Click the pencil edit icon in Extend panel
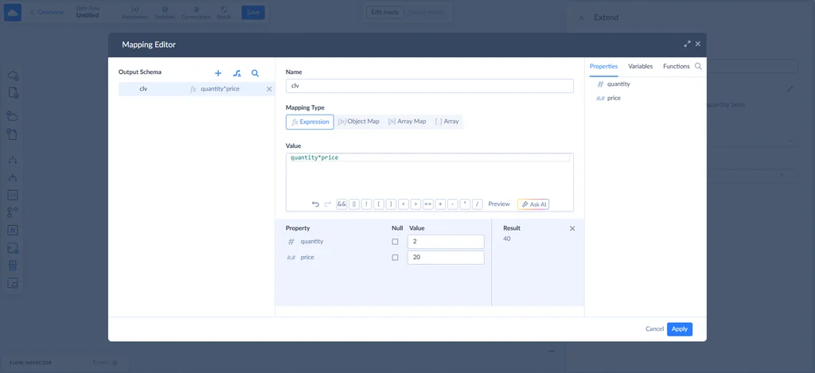Viewport: 815px width, 373px height. pos(790,89)
